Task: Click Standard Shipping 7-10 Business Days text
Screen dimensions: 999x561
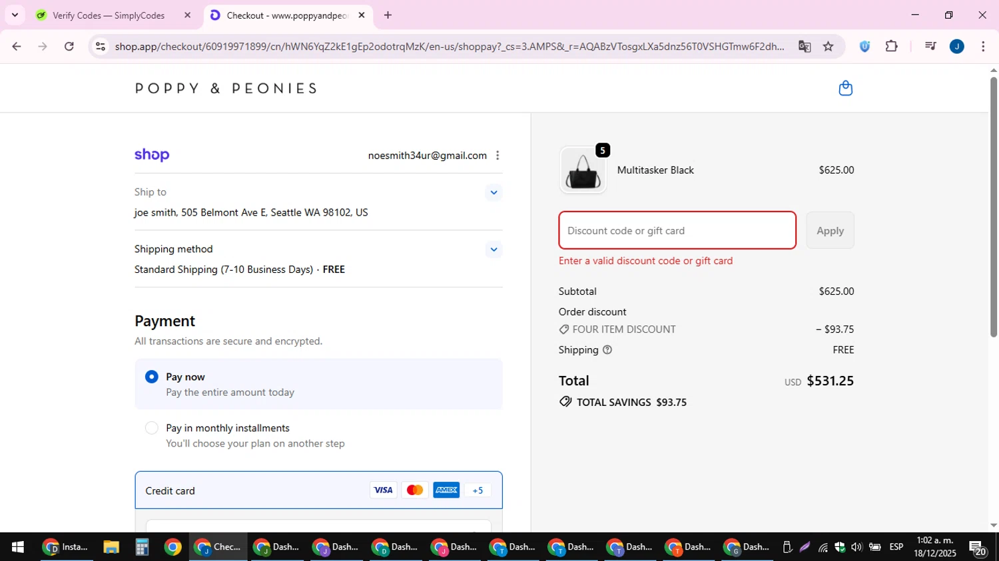Action: click(x=224, y=270)
